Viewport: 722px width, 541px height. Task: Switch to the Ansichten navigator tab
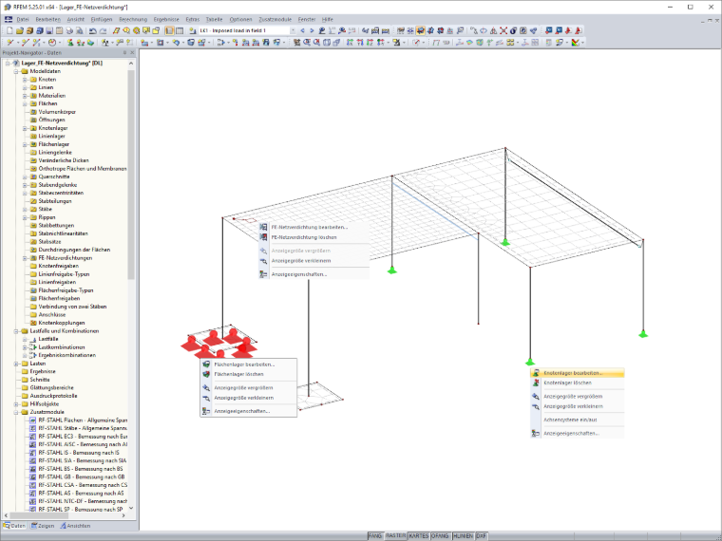[x=75, y=526]
